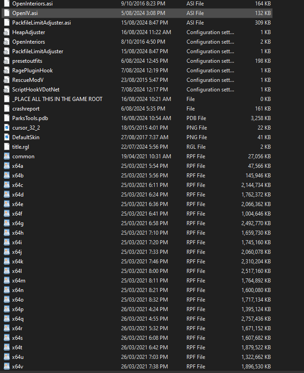Select the presetoutfits file name
This screenshot has height=373, width=304.
[x=27, y=61]
